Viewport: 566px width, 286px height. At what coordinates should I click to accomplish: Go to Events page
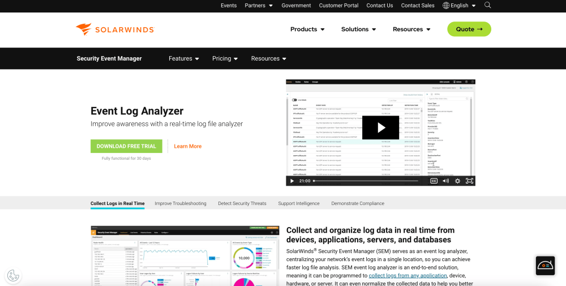[x=229, y=6]
